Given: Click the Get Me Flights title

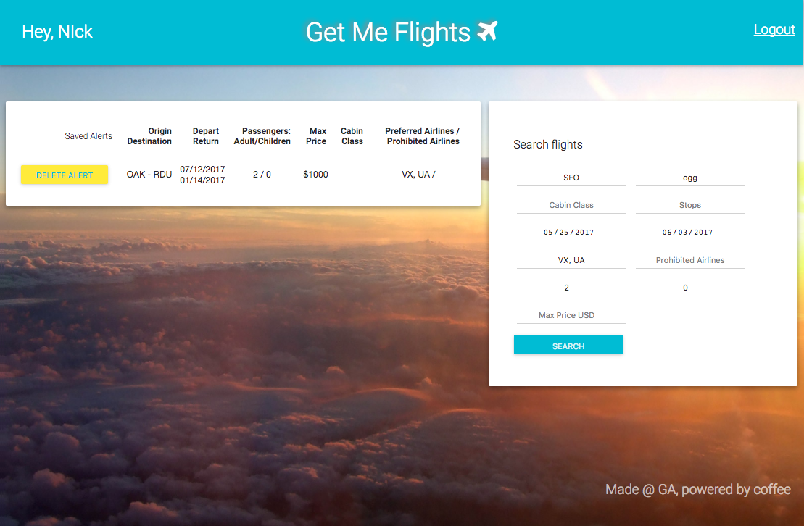Looking at the screenshot, I should click(388, 33).
